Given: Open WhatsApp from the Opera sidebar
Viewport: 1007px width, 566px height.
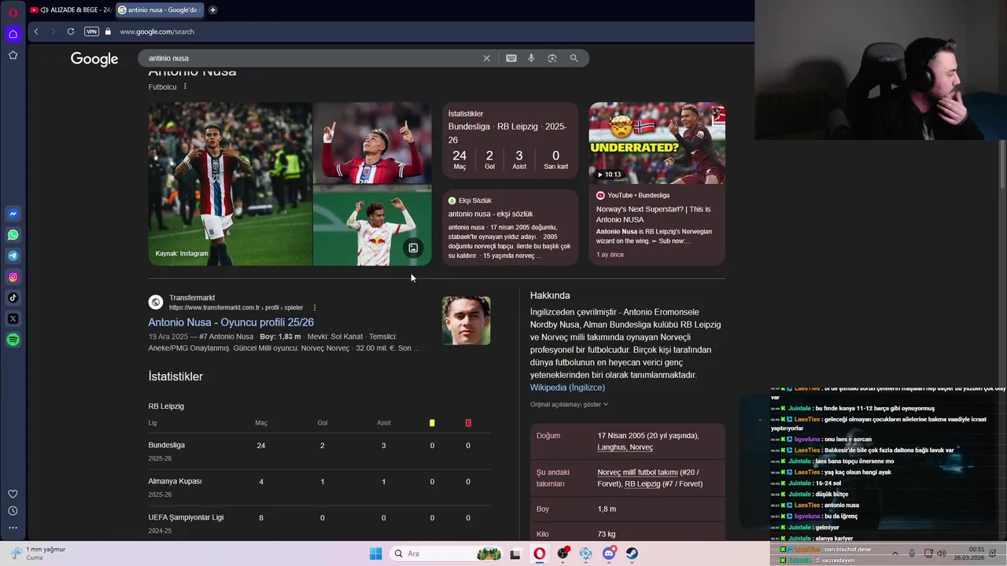Looking at the screenshot, I should pyautogui.click(x=13, y=235).
